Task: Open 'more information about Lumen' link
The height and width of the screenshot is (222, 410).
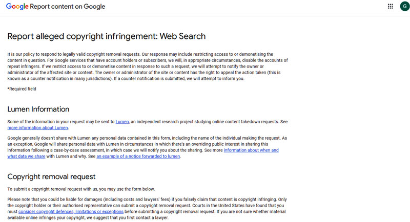Action: (37, 128)
